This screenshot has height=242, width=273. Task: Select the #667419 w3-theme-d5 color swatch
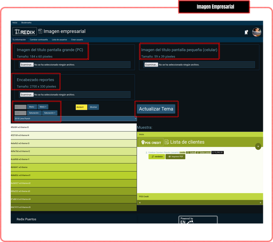73,207
